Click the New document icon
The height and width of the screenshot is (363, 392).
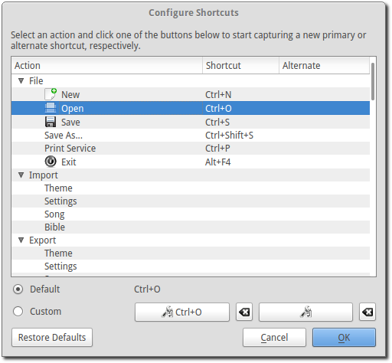(51, 94)
